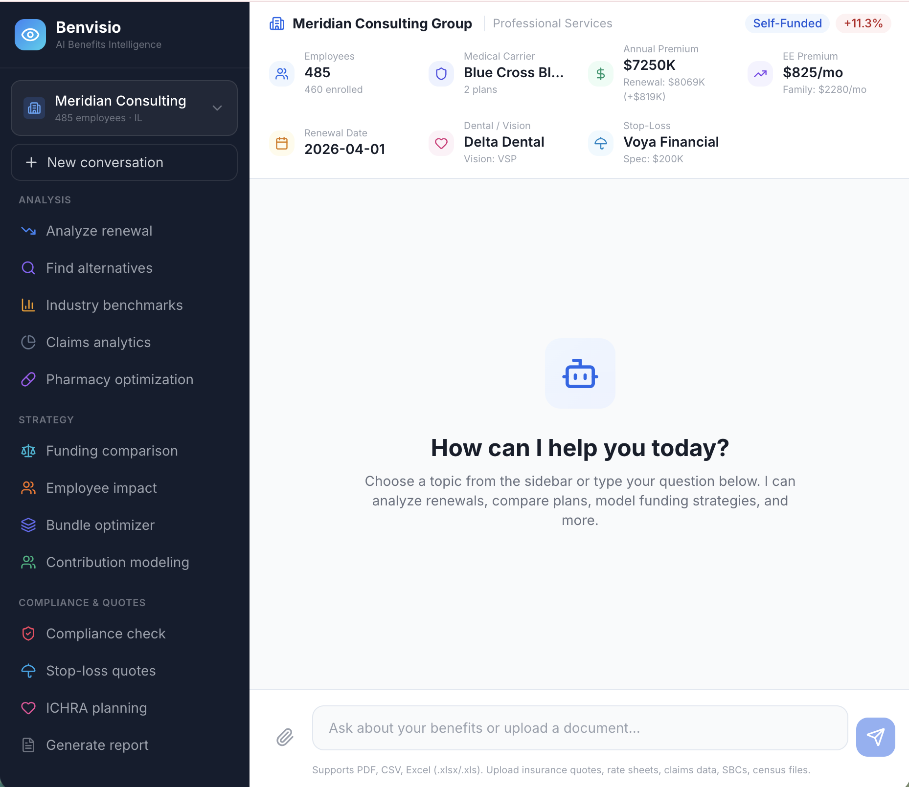Image resolution: width=909 pixels, height=787 pixels.
Task: Open Claims analytics
Action: coord(124,342)
